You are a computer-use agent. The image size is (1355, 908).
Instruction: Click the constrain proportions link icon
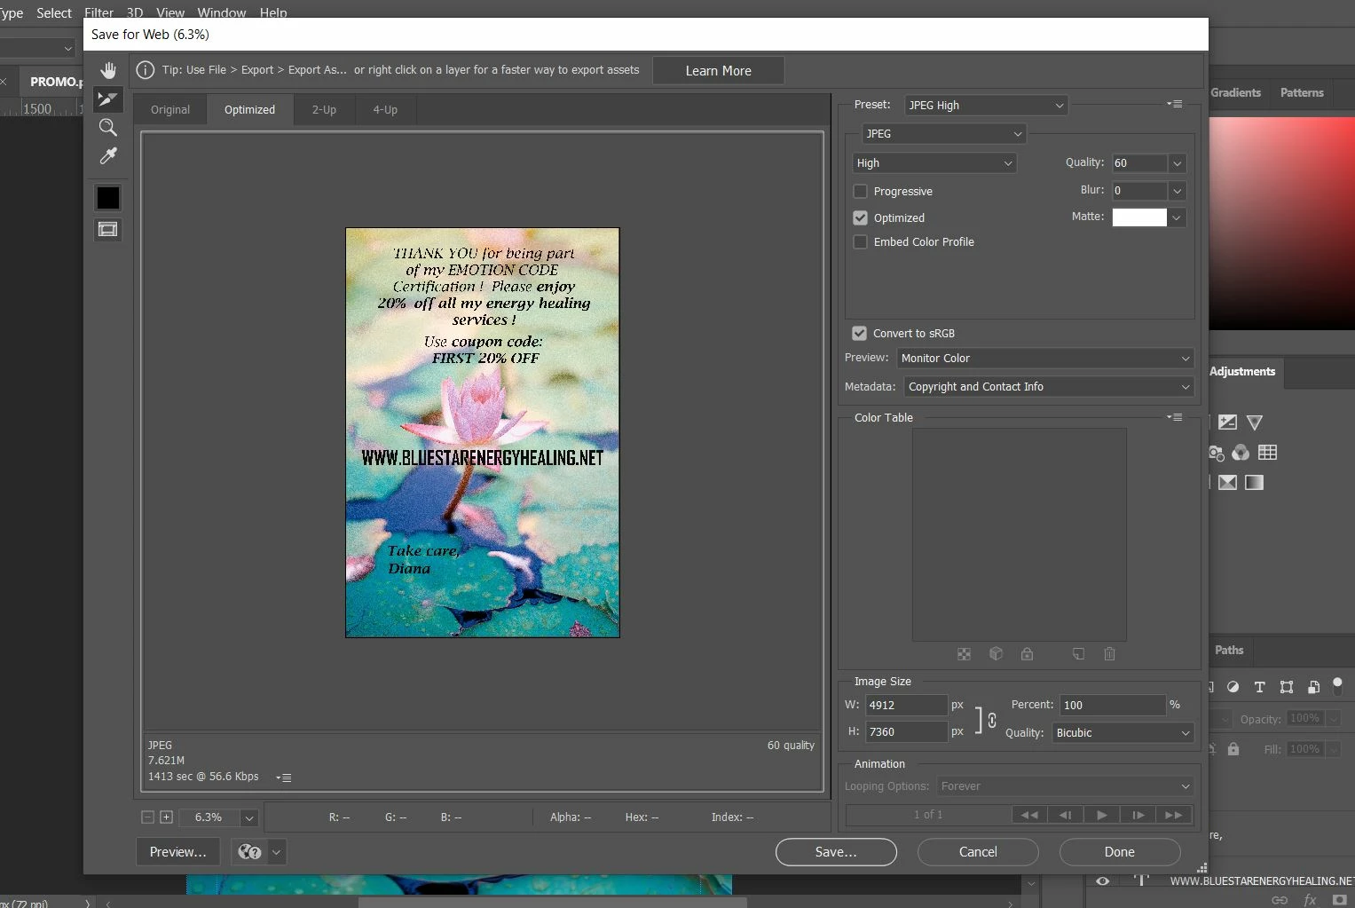pyautogui.click(x=991, y=720)
